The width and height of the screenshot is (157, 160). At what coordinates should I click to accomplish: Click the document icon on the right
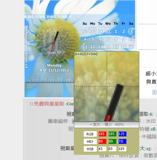[154, 92]
